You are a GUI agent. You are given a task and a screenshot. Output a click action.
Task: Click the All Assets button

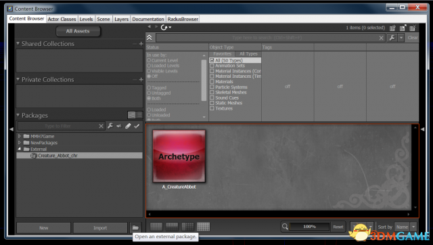78,31
